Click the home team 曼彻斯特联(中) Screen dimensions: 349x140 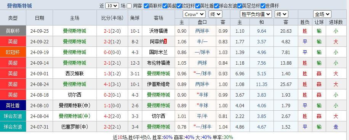[74, 106]
